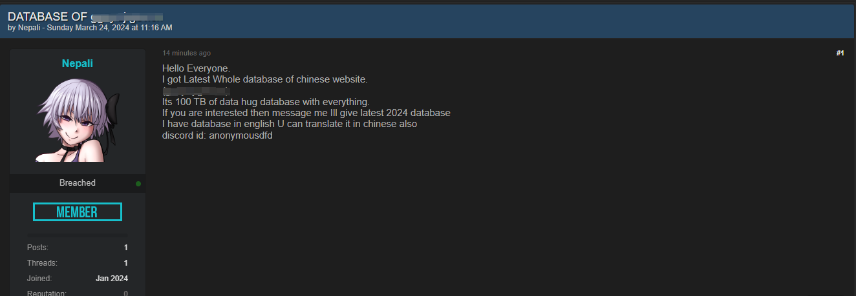Viewport: 856px width, 296px height.
Task: Click the Joined date Jan 2024
Action: (x=112, y=279)
